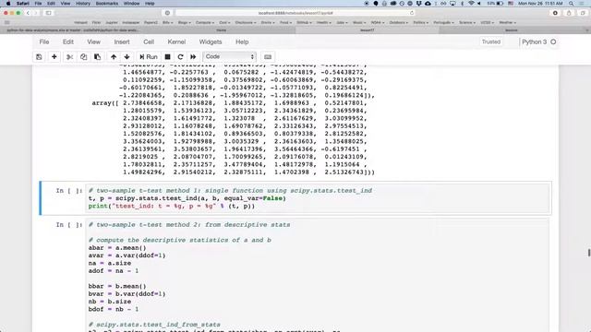The height and width of the screenshot is (332, 591).
Task: Open Safari share icon
Action: [569, 13]
